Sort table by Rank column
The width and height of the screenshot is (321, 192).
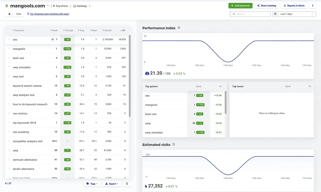pyautogui.click(x=54, y=30)
